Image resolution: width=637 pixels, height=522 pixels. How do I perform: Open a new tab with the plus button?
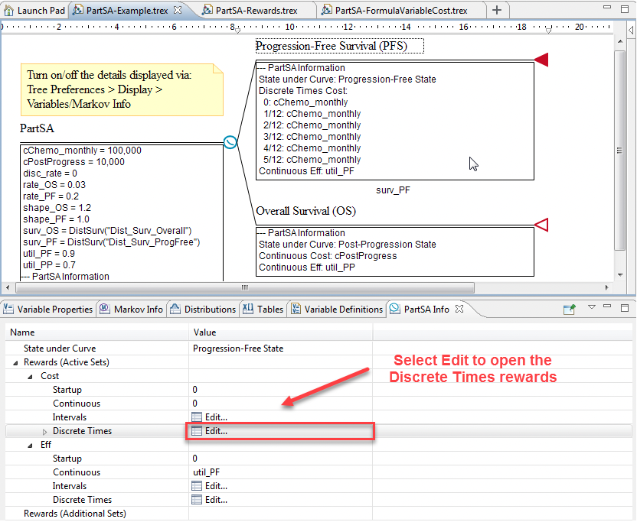pos(497,10)
